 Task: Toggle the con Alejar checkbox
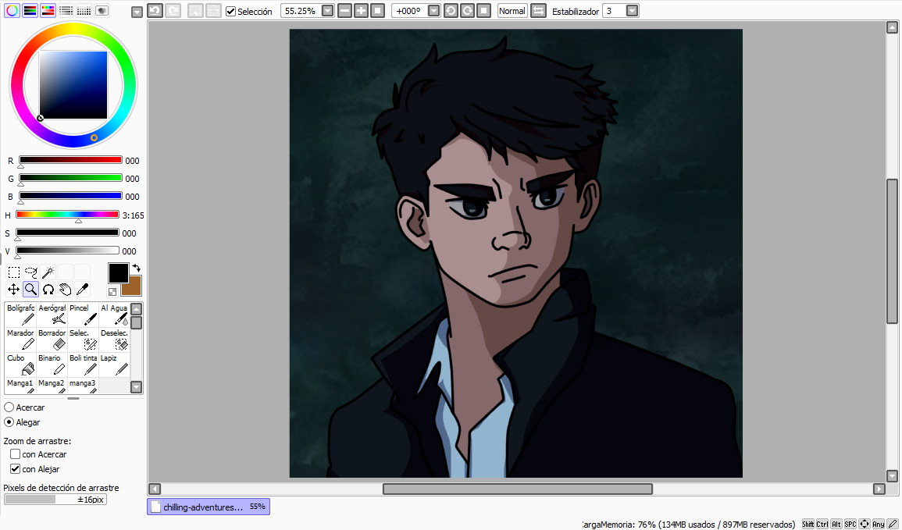point(16,469)
